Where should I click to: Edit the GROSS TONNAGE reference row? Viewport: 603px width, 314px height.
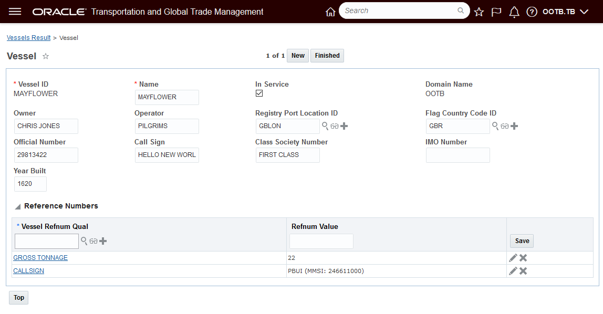513,258
